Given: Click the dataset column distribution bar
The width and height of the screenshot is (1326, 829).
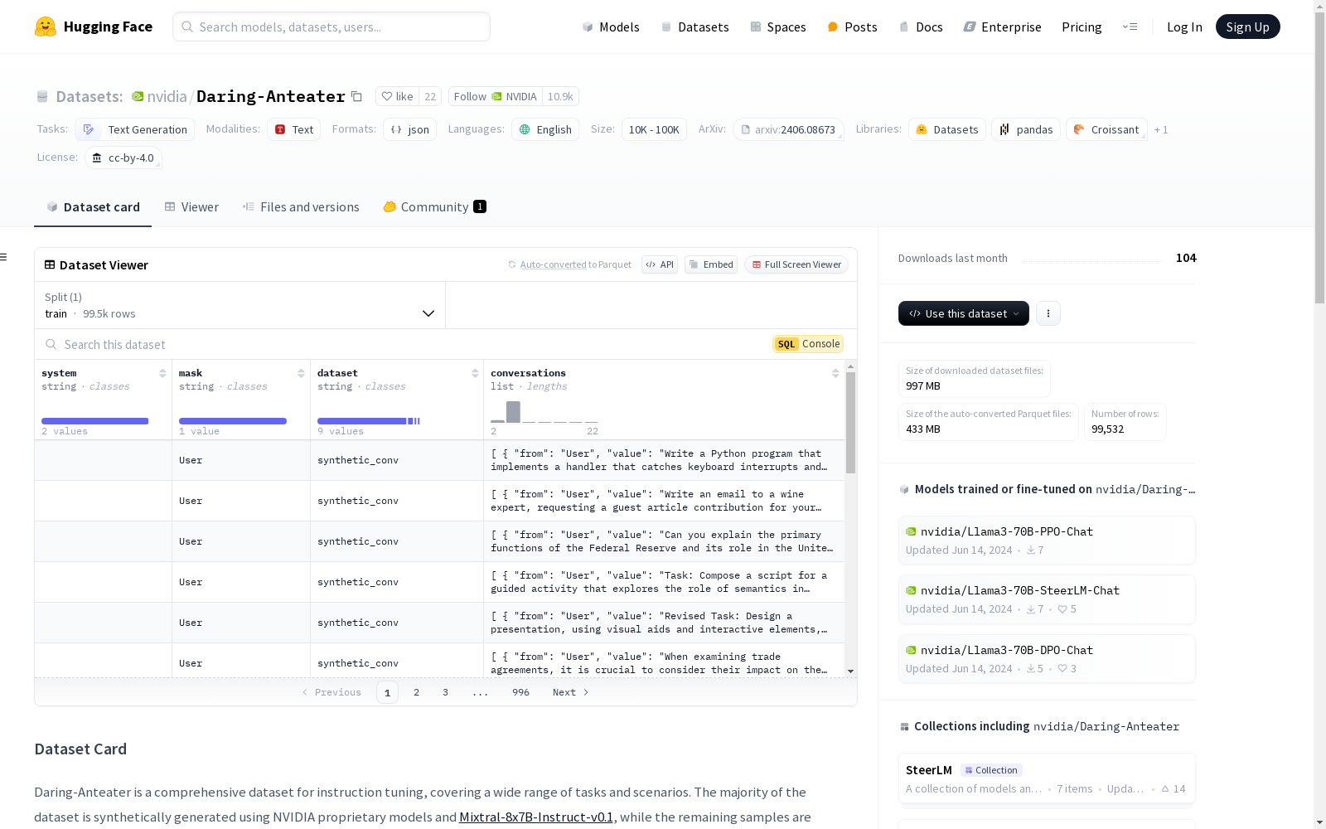Looking at the screenshot, I should pyautogui.click(x=369, y=421).
